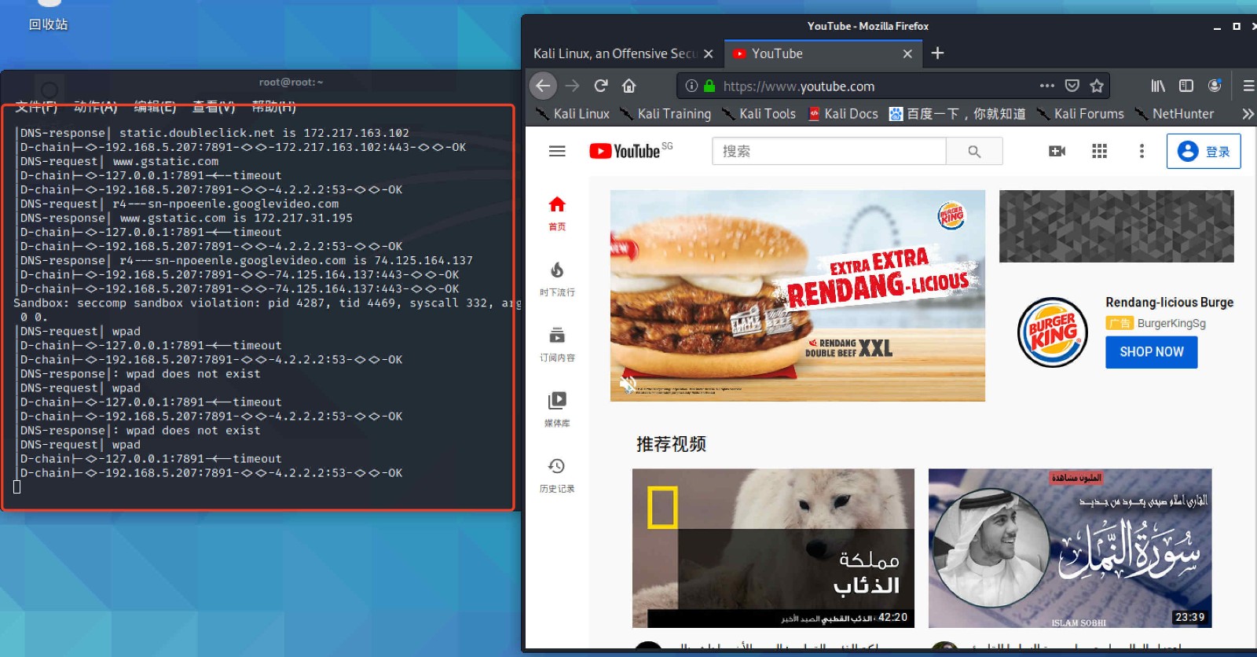
Task: Click 'Sandbox: seccomp sandbox violation' terminal line
Action: tap(267, 303)
